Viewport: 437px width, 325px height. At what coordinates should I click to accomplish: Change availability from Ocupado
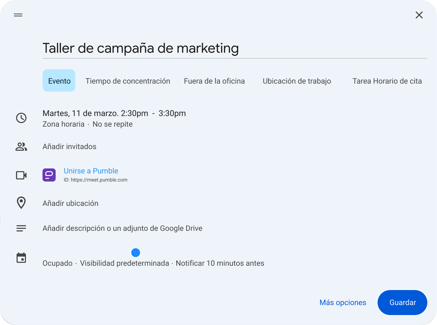click(58, 263)
